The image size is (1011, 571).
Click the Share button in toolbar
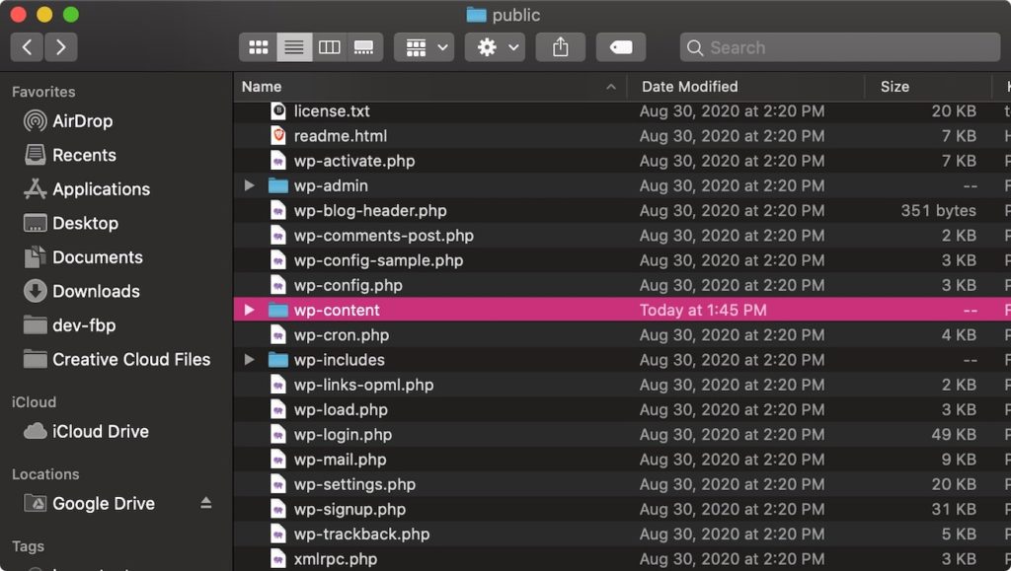pyautogui.click(x=561, y=47)
